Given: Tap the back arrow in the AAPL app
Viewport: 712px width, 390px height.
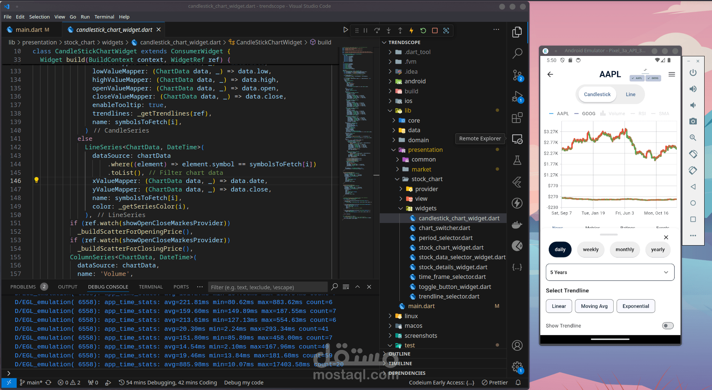Looking at the screenshot, I should 550,74.
